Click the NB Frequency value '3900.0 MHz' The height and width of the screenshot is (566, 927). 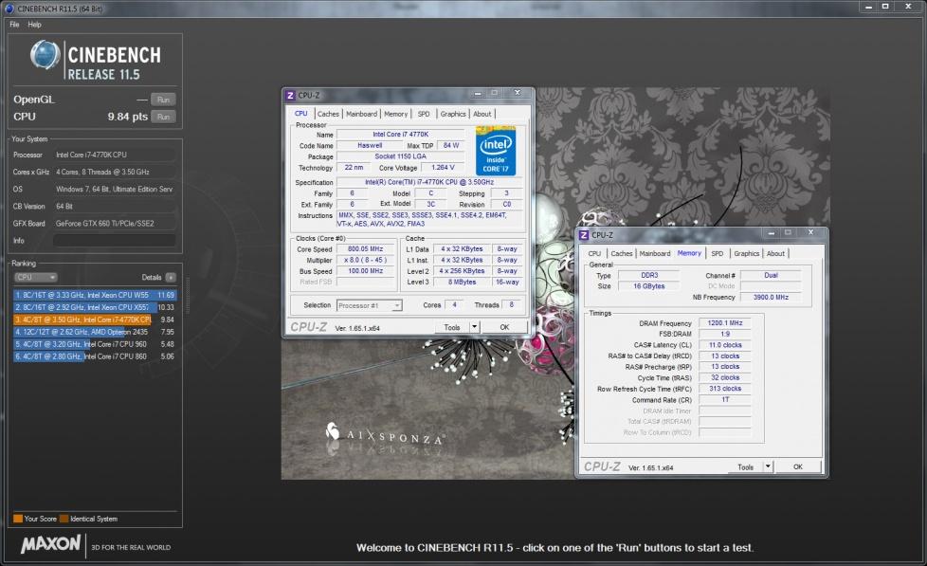771,298
